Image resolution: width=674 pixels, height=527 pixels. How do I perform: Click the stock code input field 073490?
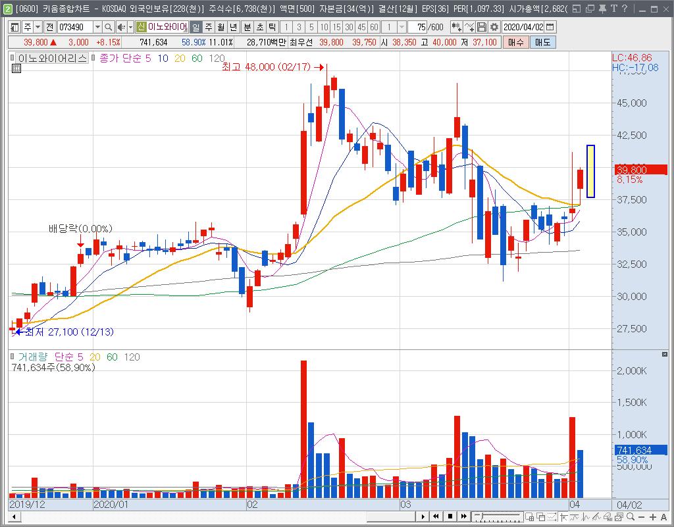pyautogui.click(x=75, y=27)
